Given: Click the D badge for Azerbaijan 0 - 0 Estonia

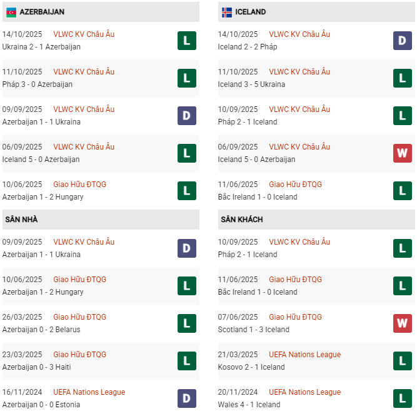Looking at the screenshot, I should [x=186, y=398].
